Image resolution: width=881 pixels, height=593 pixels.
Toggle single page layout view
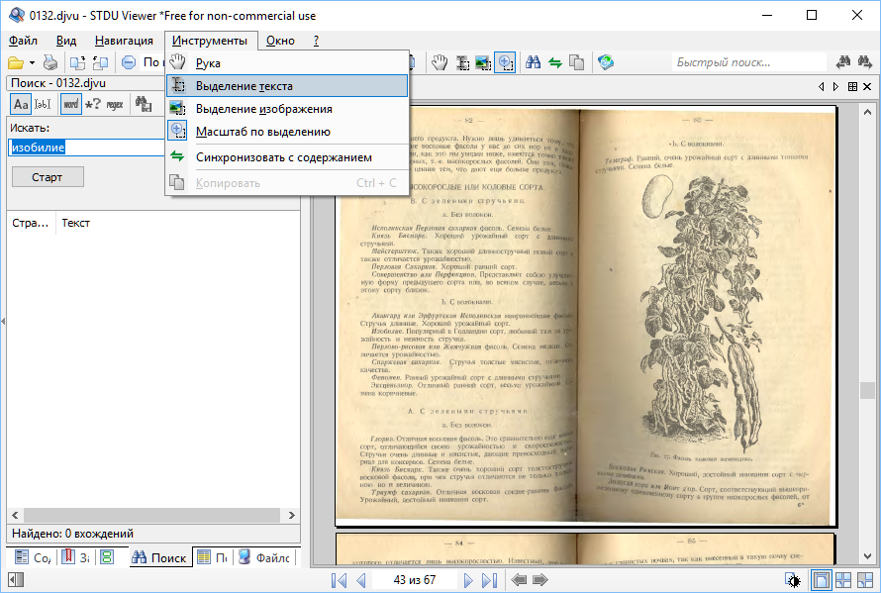(x=821, y=580)
